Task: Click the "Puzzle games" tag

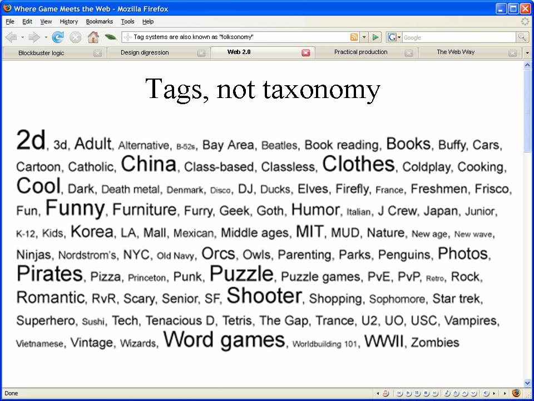Action: tap(320, 277)
